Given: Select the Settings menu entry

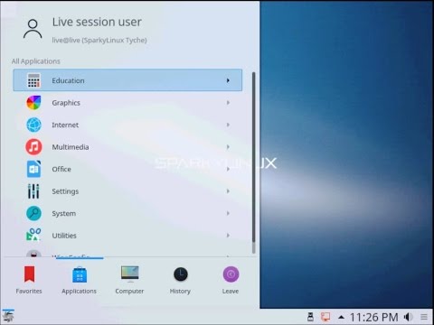Looking at the screenshot, I should (127, 191).
